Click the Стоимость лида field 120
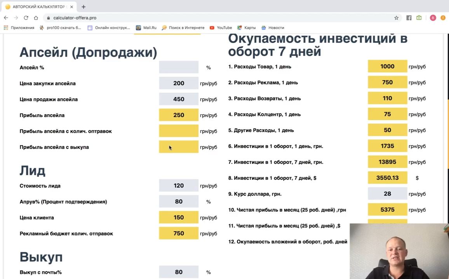 pos(179,186)
